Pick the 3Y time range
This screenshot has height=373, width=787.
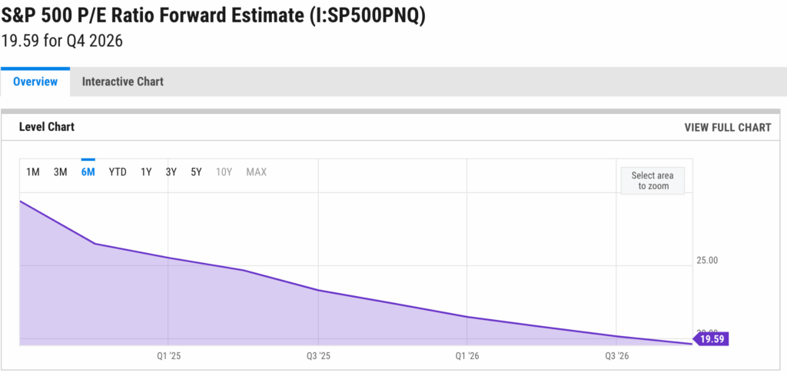coord(171,172)
